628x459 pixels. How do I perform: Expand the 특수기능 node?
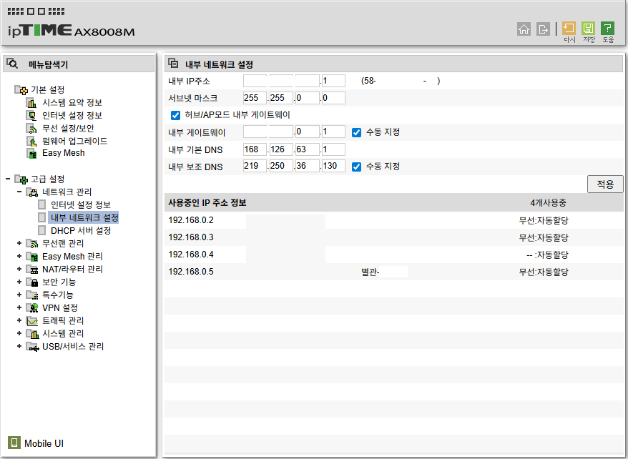pyautogui.click(x=19, y=295)
